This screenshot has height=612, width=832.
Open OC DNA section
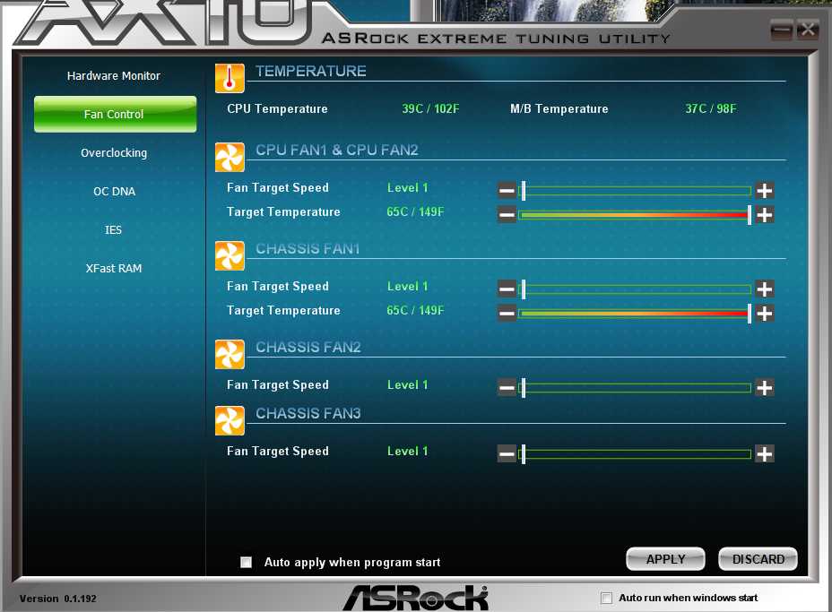tap(114, 192)
